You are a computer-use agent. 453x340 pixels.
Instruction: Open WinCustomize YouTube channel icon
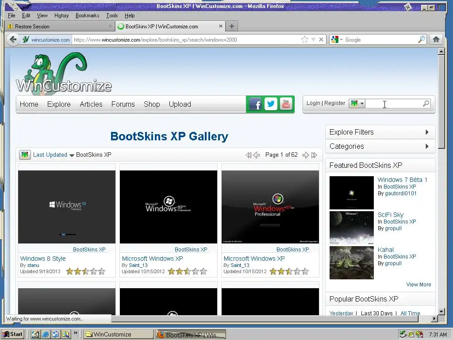click(x=286, y=104)
